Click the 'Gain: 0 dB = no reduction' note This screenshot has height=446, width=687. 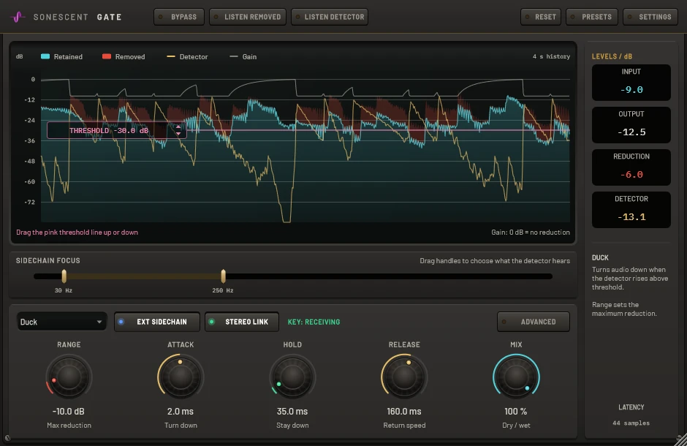(x=530, y=233)
